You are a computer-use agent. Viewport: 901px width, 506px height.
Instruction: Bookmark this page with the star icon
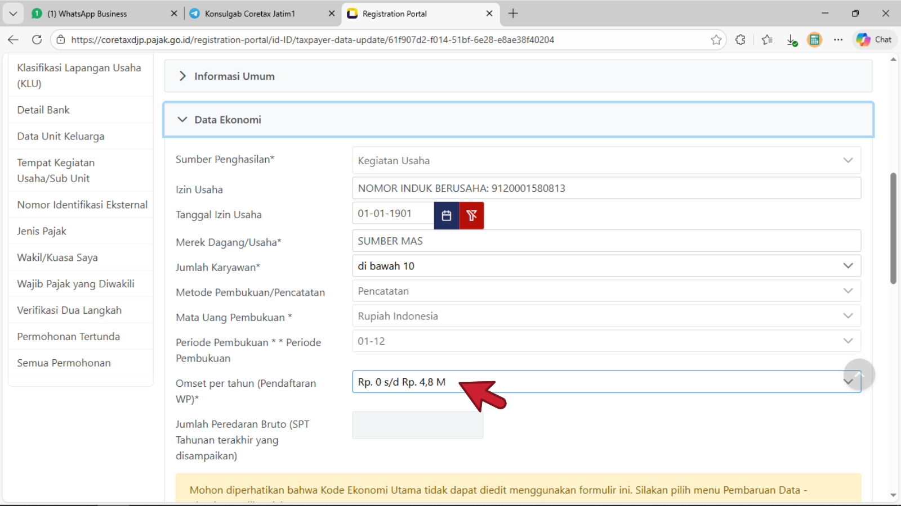716,39
